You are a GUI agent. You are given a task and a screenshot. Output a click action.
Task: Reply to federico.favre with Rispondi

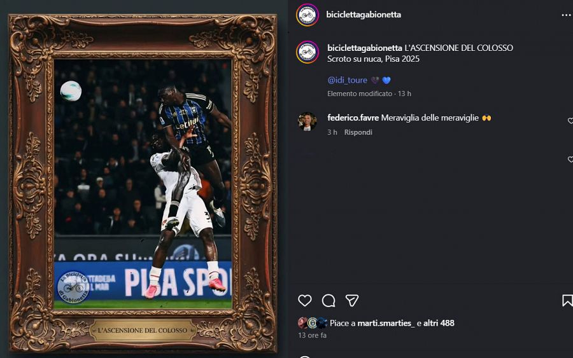358,132
